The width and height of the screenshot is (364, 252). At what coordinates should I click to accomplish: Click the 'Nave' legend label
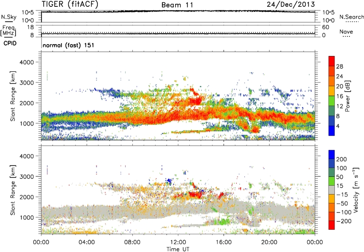pos(346,31)
